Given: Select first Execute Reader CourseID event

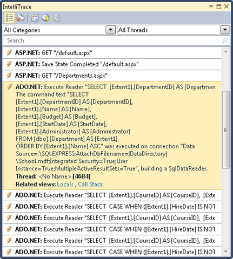Looking at the screenshot, I should click(112, 195).
